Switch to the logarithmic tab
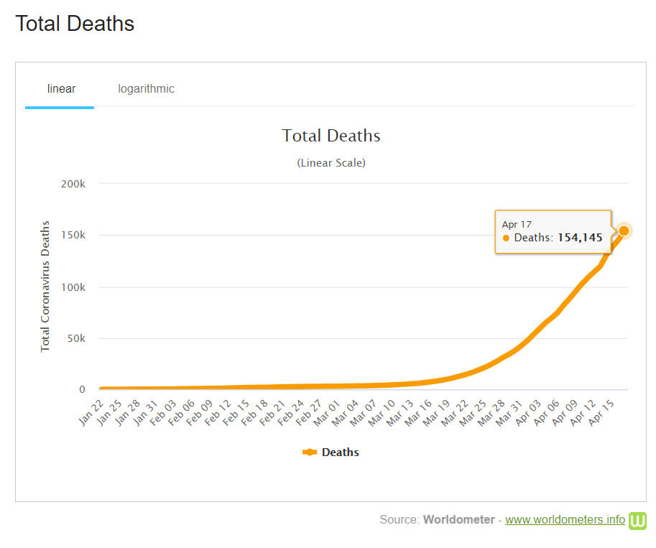 146,89
